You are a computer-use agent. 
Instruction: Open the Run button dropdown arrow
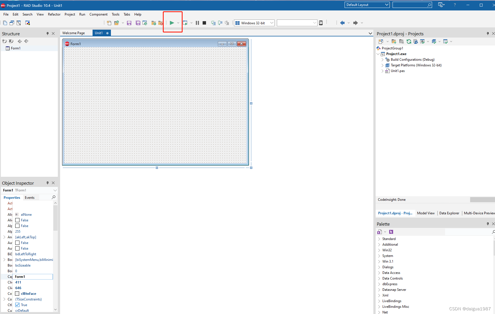tap(178, 23)
